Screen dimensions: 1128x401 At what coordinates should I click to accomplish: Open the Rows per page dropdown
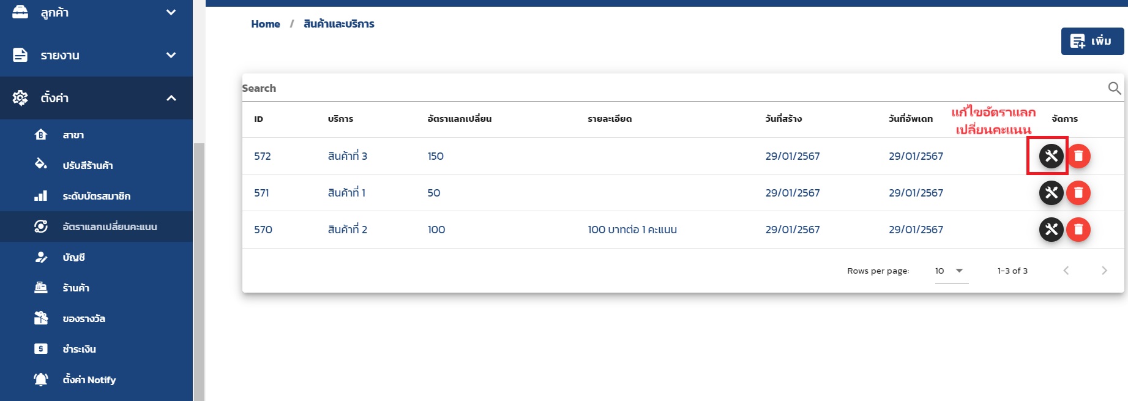pos(951,271)
